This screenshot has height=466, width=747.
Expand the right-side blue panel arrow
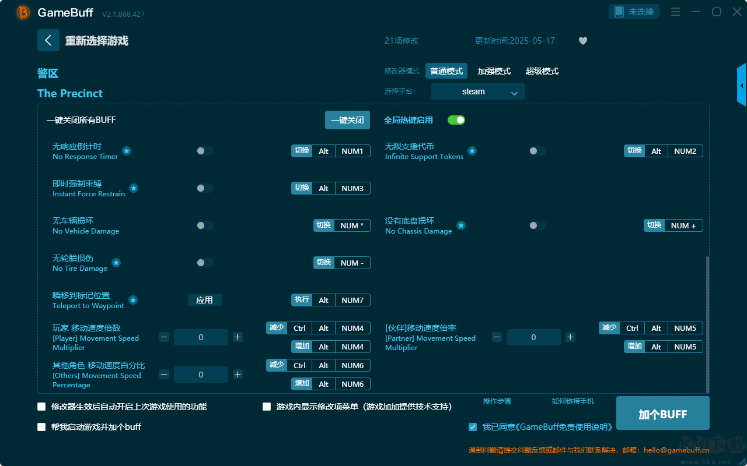(x=742, y=85)
